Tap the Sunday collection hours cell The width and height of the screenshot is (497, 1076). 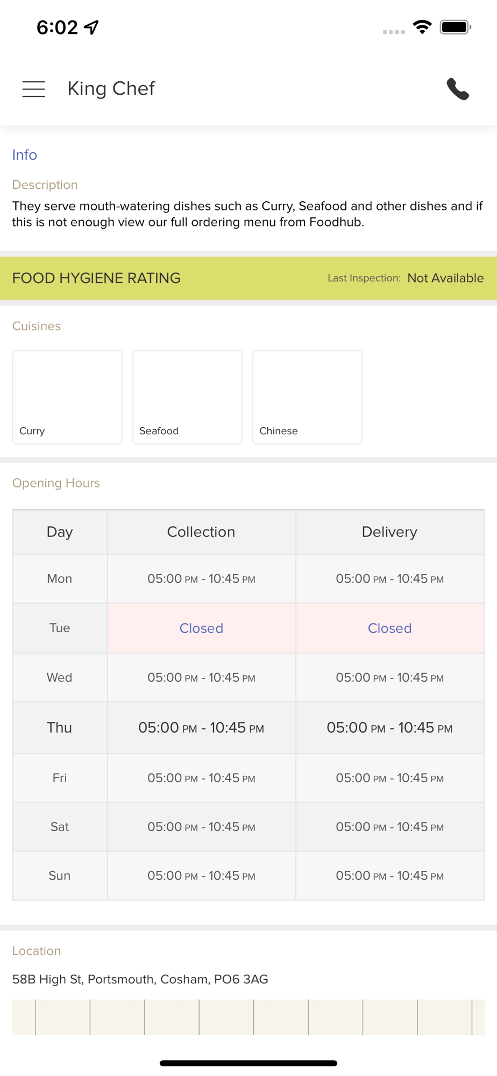[201, 876]
